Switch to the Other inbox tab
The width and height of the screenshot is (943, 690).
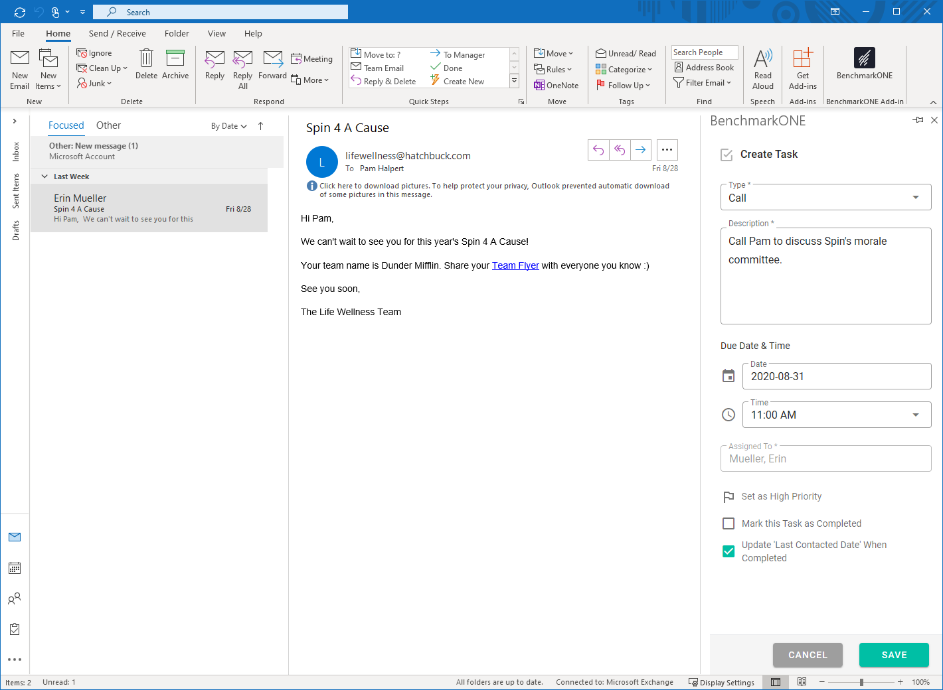coord(108,125)
